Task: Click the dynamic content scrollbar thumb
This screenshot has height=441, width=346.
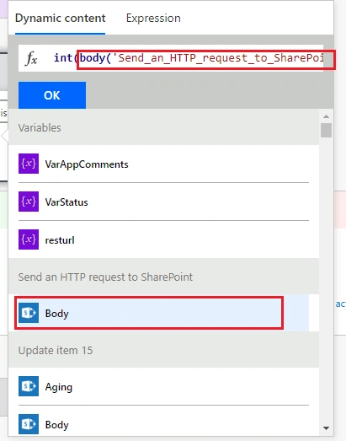Action: coord(326,130)
